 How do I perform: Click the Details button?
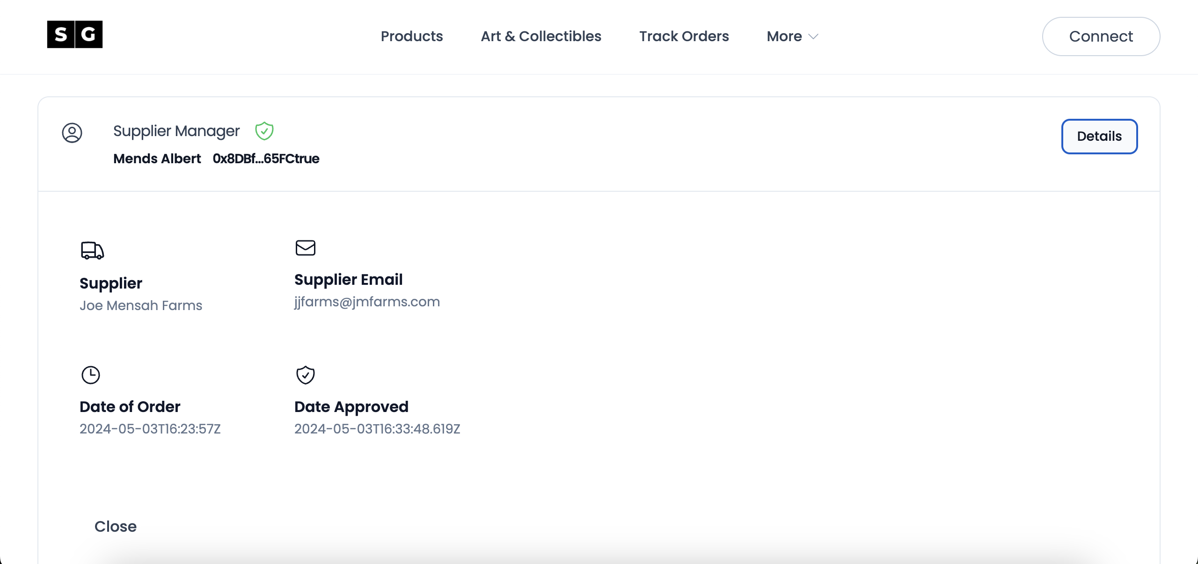coord(1099,136)
